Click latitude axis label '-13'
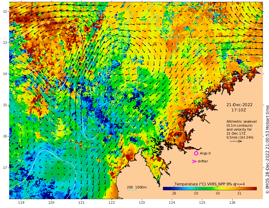The image size is (269, 208). 5,43
